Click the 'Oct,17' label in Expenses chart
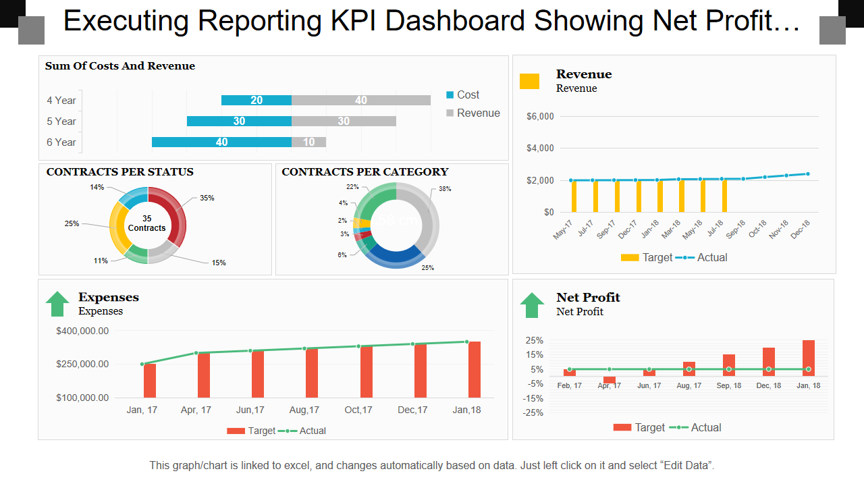 pyautogui.click(x=358, y=410)
